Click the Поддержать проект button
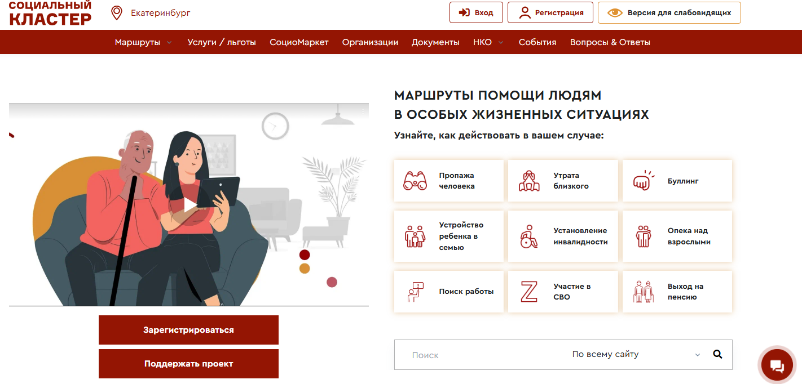The width and height of the screenshot is (802, 384). tap(188, 364)
